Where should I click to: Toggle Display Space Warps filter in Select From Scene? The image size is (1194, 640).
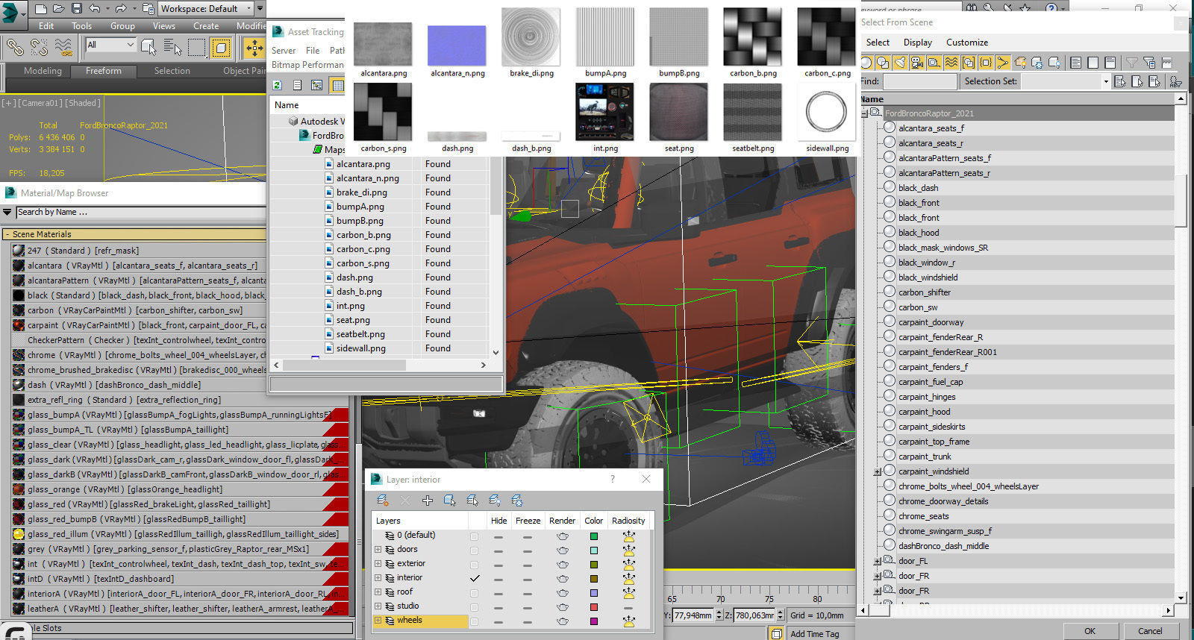point(951,63)
